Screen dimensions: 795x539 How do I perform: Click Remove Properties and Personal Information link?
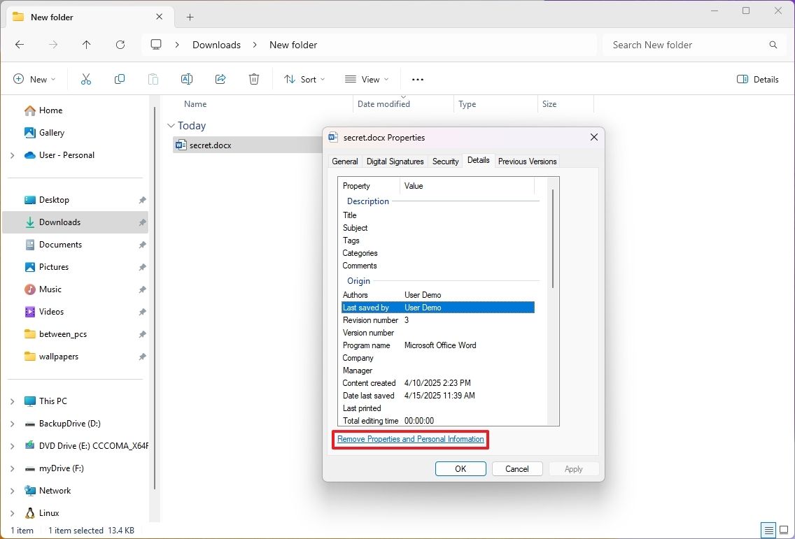410,439
